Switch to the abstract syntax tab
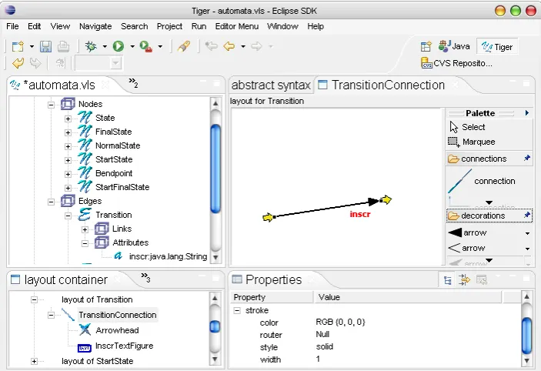 [x=271, y=85]
